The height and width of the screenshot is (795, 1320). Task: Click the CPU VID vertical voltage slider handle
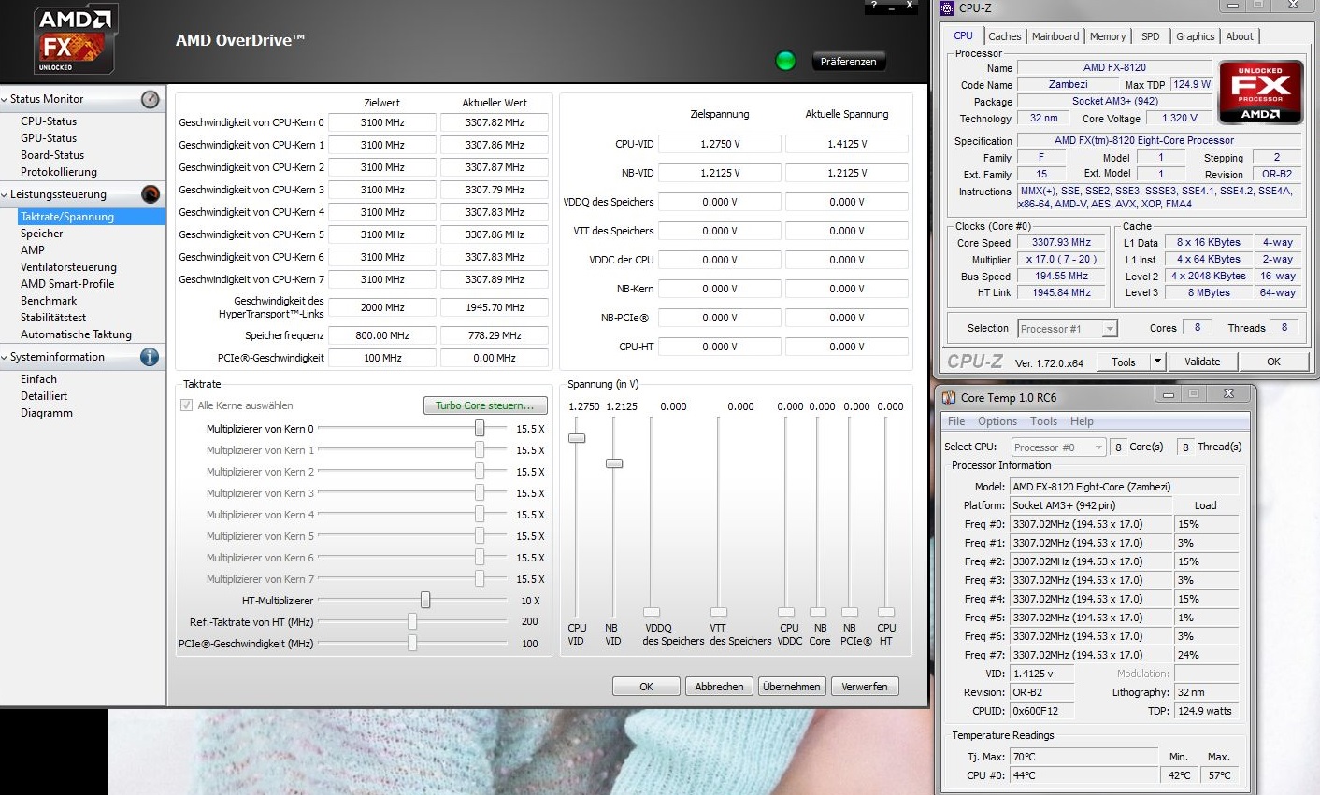point(577,438)
